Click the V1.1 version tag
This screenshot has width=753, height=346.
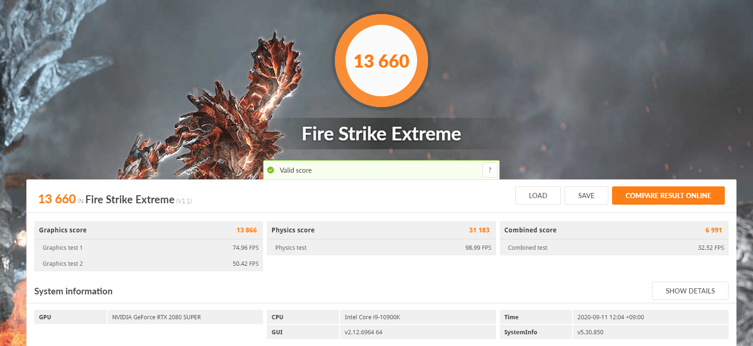click(x=184, y=201)
